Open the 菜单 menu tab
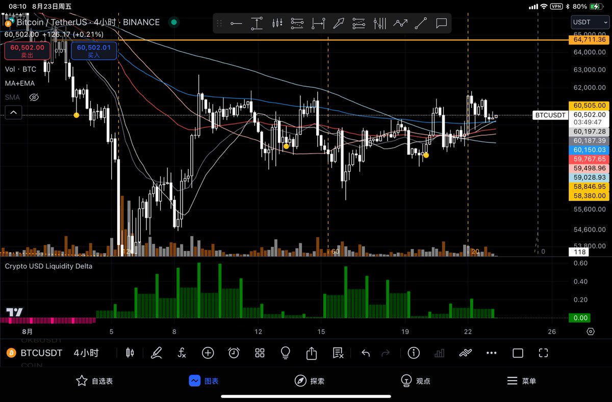The image size is (612, 402). (x=521, y=381)
